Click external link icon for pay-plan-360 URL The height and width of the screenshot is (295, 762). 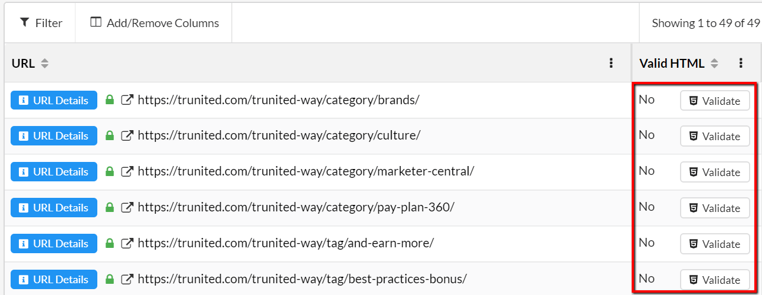pyautogui.click(x=127, y=208)
